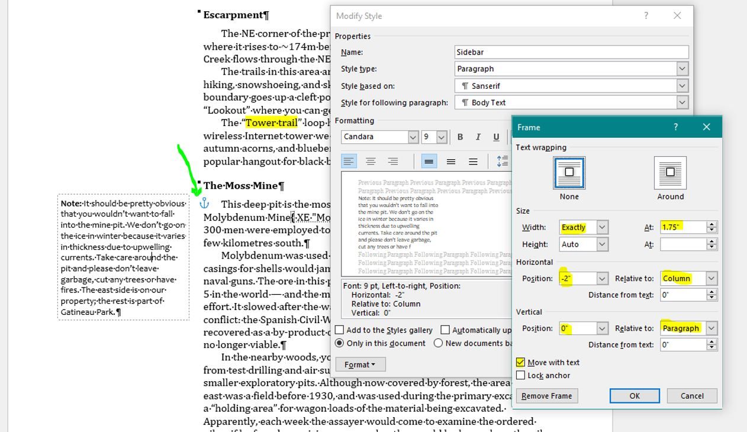Open Width Exactly dropdown
The image size is (747, 432).
[x=602, y=227]
